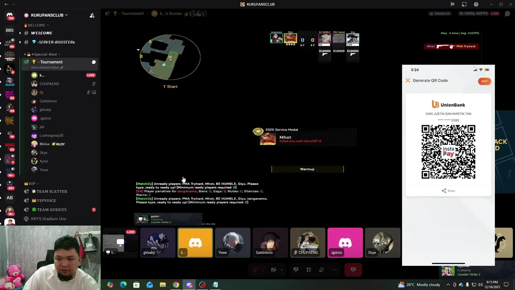The image size is (515, 290).
Task: Open chat icon on Tournament voice channel
Action: (x=94, y=62)
